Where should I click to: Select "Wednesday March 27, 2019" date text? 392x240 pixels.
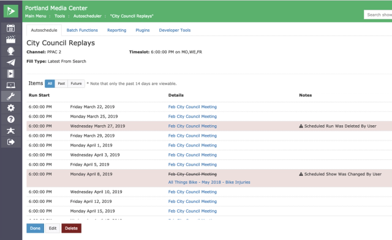(97, 126)
